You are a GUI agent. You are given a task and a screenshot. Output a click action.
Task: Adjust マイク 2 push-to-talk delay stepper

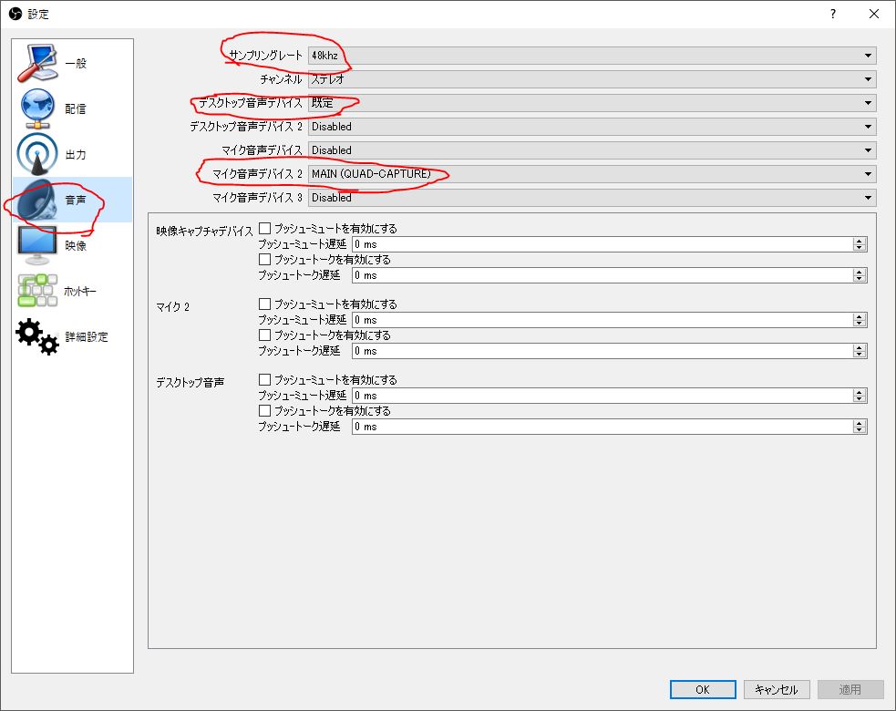tap(860, 351)
